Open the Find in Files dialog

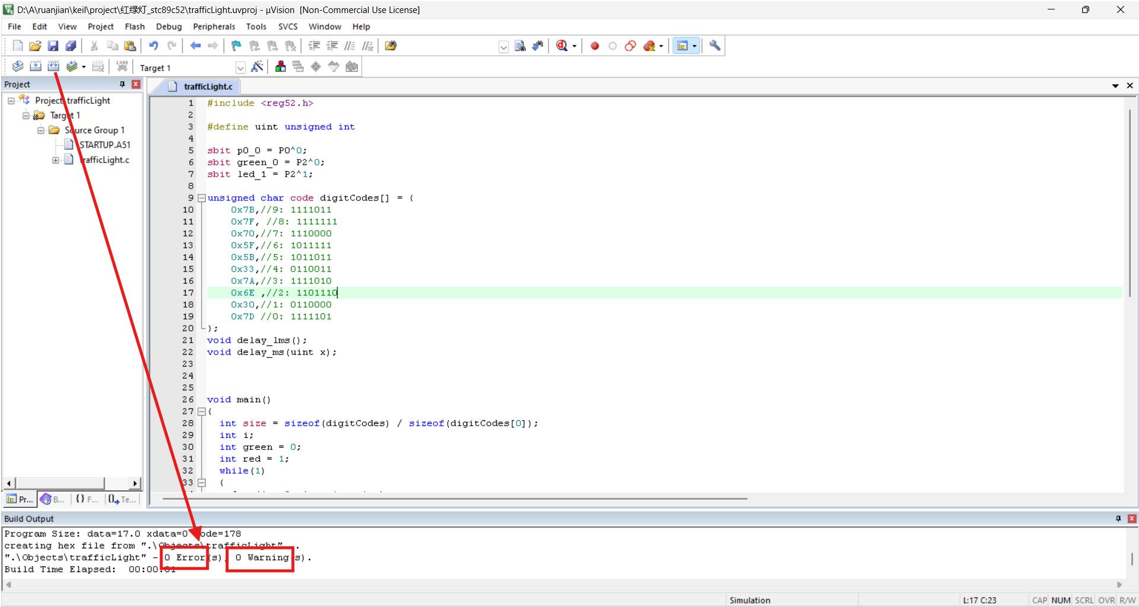point(391,46)
